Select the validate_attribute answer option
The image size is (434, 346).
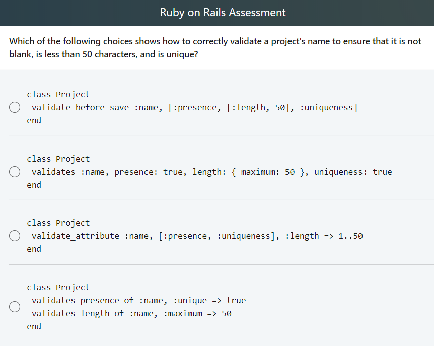15,235
